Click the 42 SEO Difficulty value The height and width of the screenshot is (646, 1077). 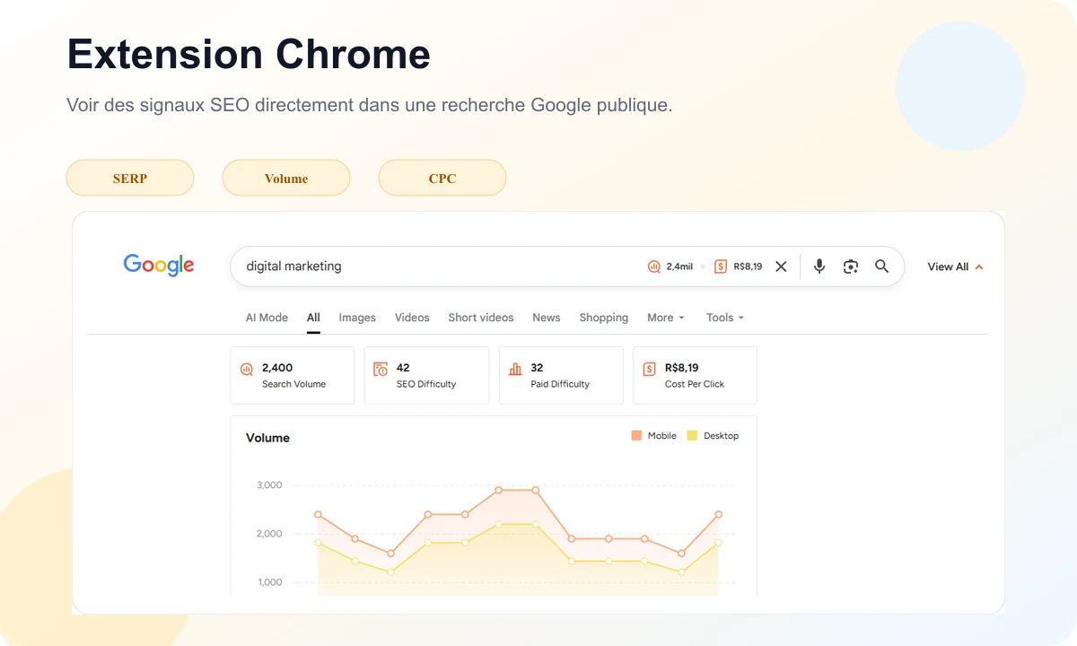click(403, 368)
